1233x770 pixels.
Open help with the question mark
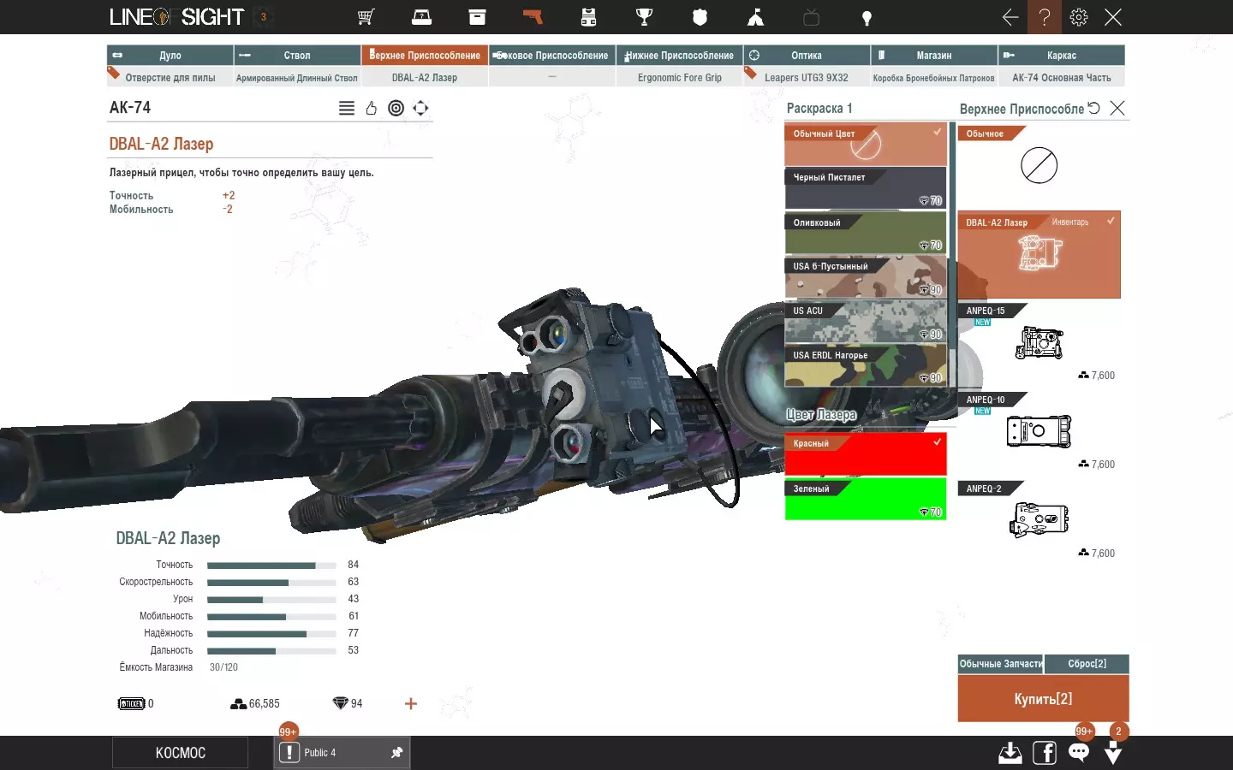point(1045,17)
